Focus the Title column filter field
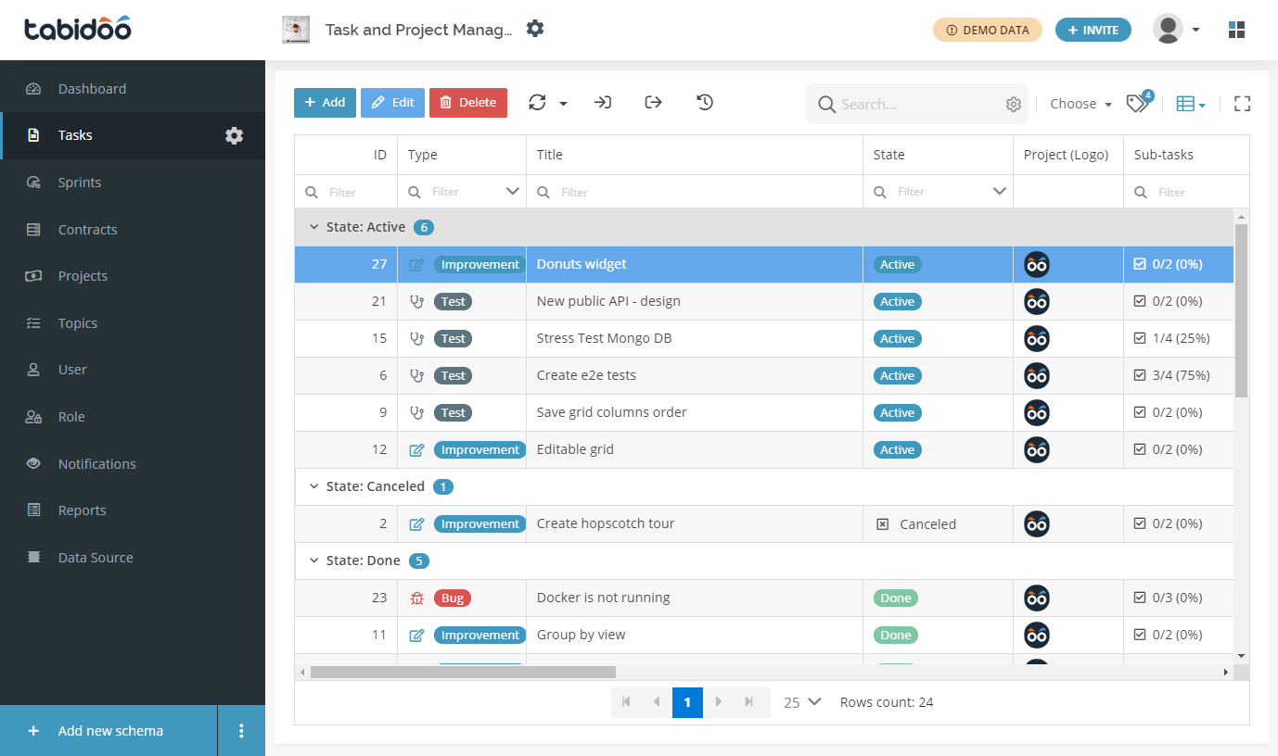The width and height of the screenshot is (1278, 756). 695,192
